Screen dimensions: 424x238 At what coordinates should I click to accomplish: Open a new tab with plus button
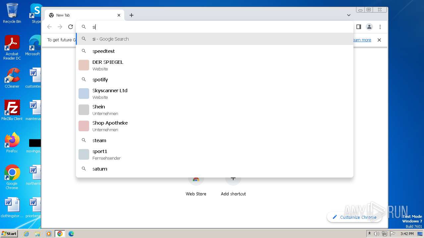click(132, 15)
